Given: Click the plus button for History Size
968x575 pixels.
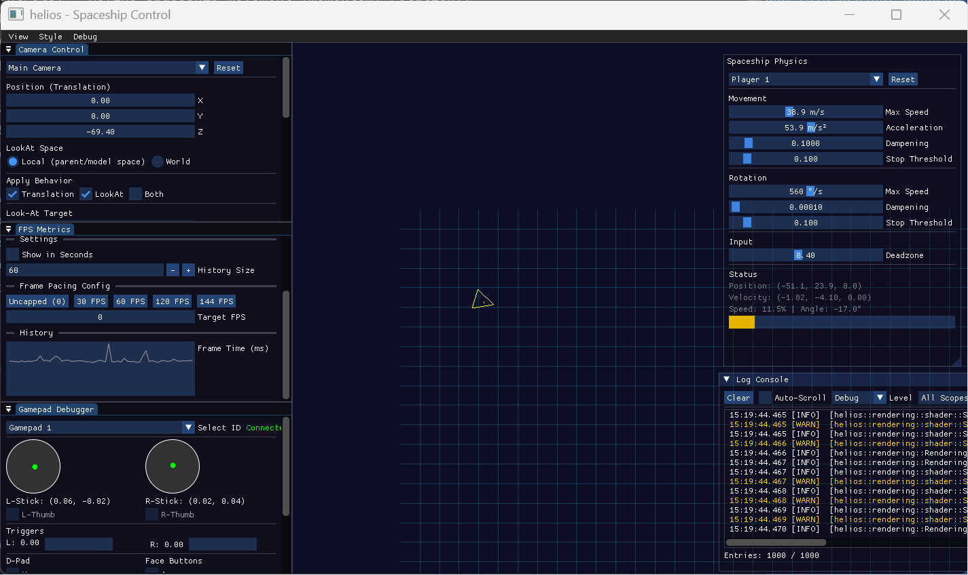Looking at the screenshot, I should coord(188,270).
